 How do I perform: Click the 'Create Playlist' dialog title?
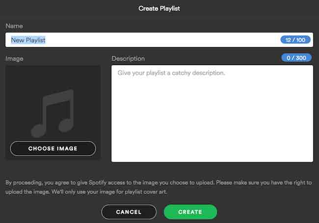159,8
